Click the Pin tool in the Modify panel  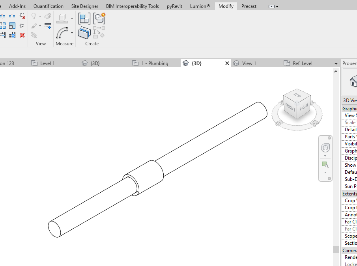pyautogui.click(x=22, y=25)
